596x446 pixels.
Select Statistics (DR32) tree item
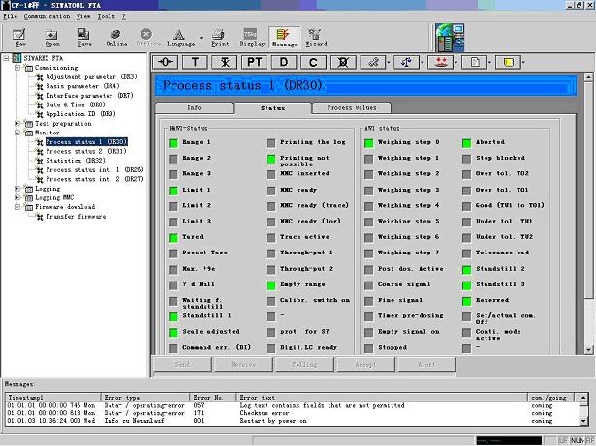tap(76, 161)
